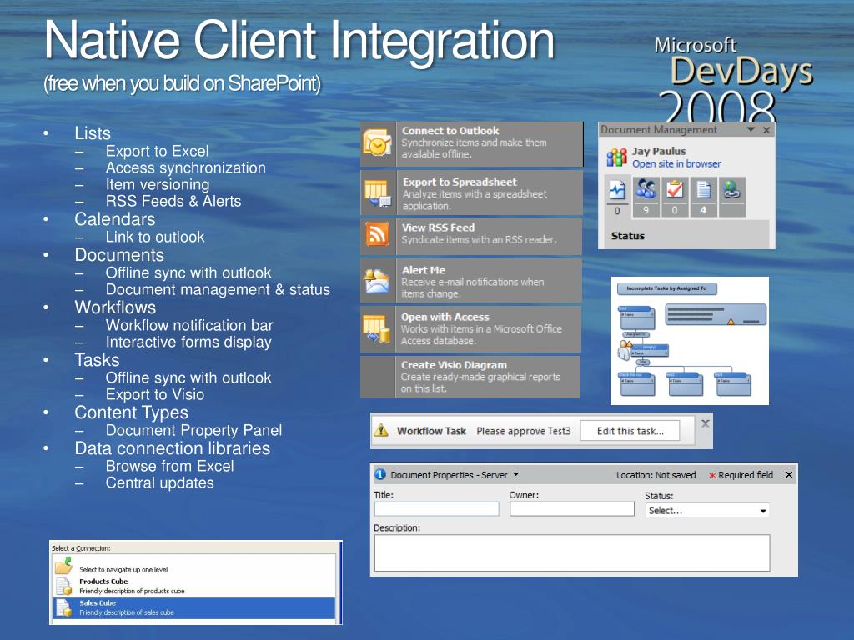Viewport: 854px width, 640px height.
Task: Click the Connect to Outlook icon
Action: [377, 143]
